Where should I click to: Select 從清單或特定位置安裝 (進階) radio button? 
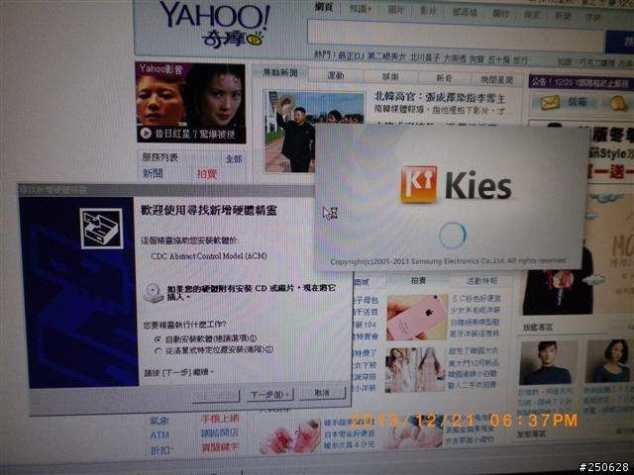[158, 351]
